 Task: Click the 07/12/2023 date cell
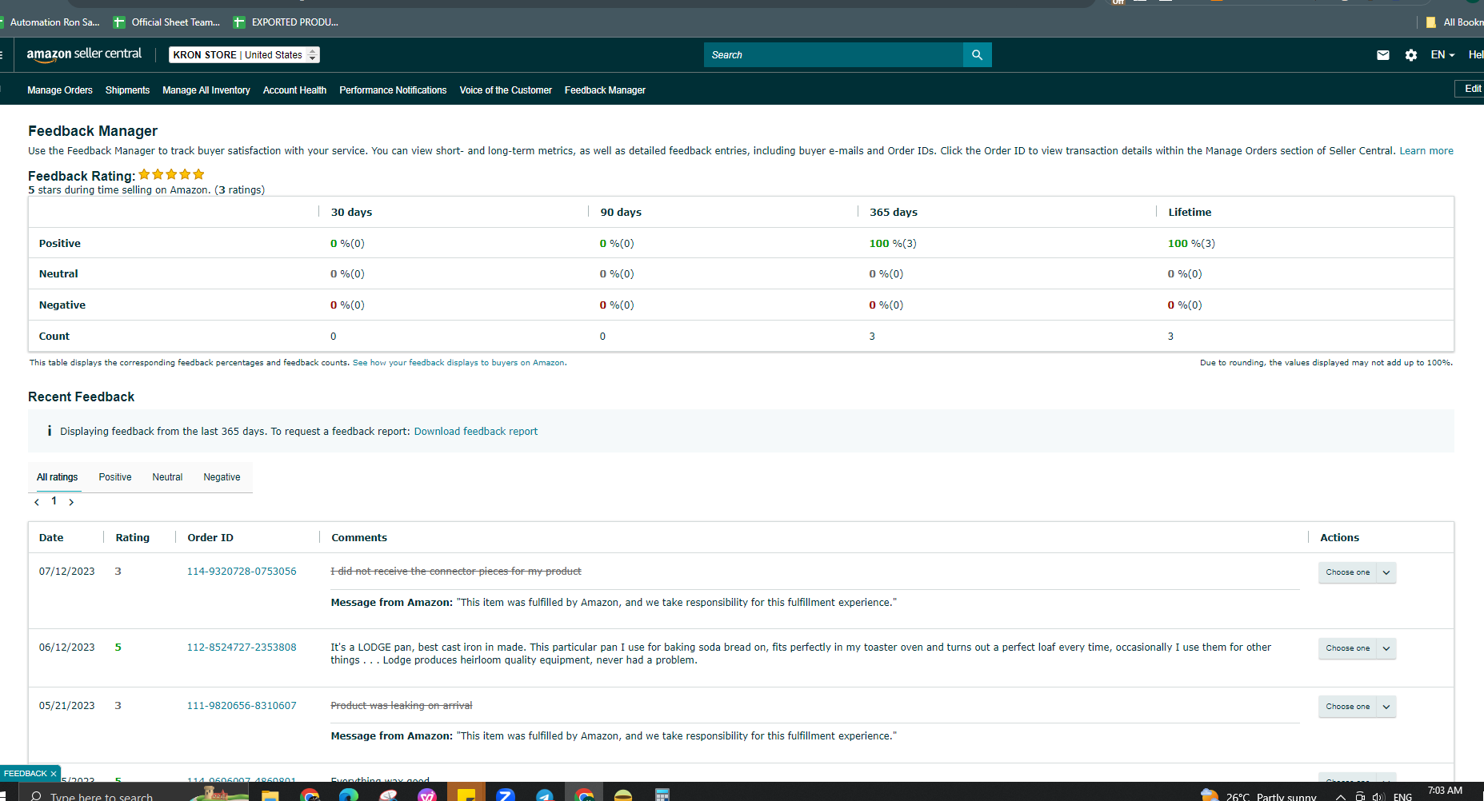[x=67, y=572]
